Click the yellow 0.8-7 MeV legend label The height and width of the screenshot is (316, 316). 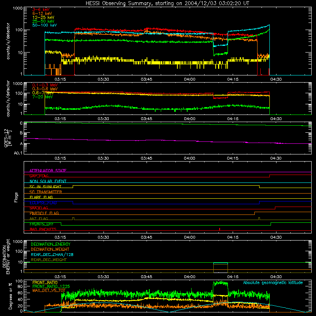pos(43,93)
